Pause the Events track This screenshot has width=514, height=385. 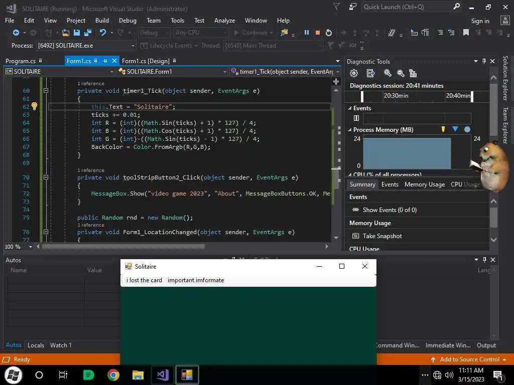point(356,118)
